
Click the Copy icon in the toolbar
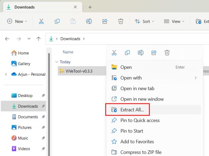(57, 21)
